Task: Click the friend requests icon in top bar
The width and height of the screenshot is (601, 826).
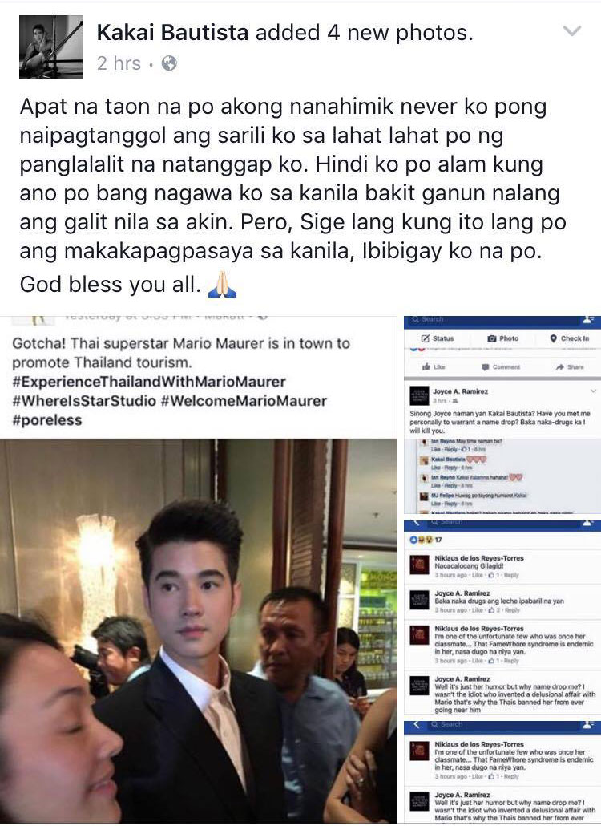Action: [x=589, y=319]
